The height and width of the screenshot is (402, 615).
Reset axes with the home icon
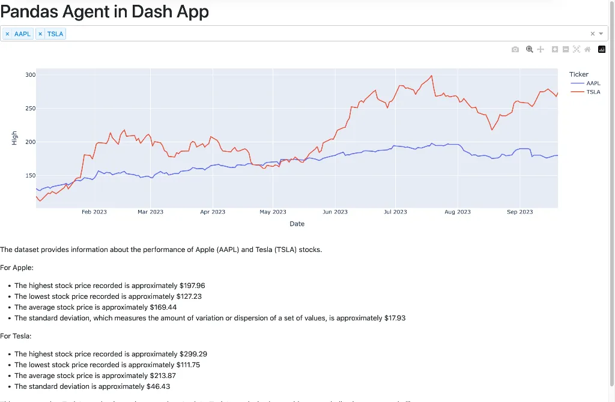(x=587, y=49)
